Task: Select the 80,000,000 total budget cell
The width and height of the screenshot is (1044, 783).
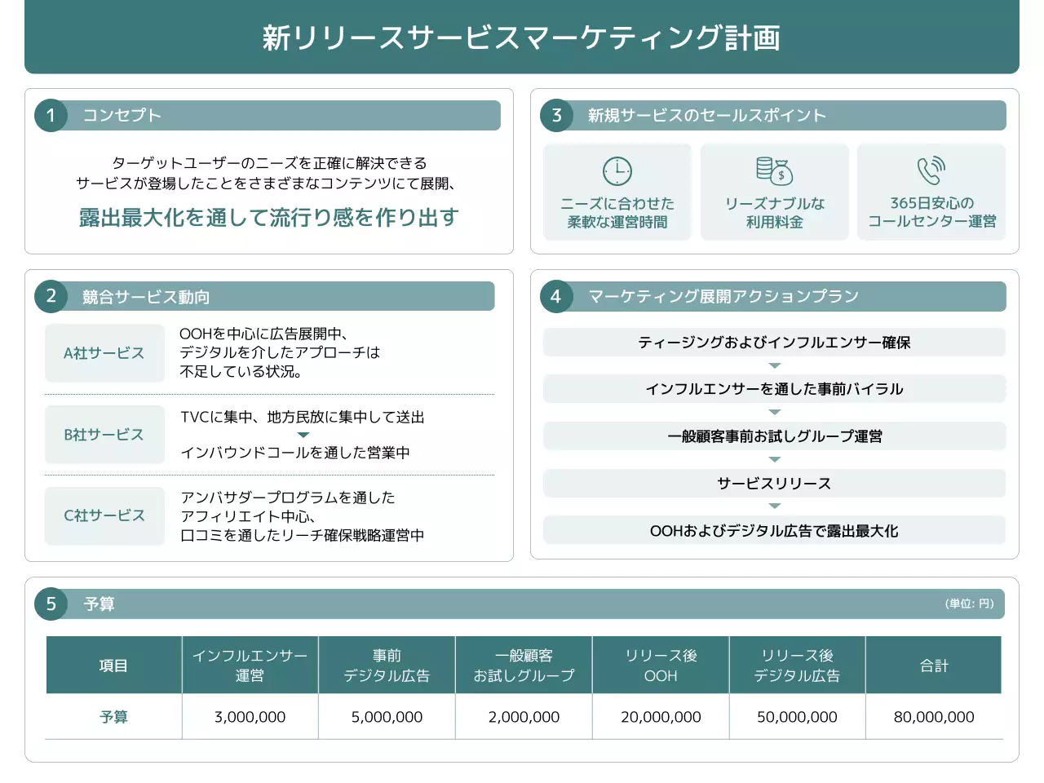Action: tap(933, 717)
